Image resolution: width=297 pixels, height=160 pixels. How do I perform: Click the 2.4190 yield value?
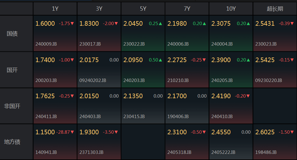(221, 96)
